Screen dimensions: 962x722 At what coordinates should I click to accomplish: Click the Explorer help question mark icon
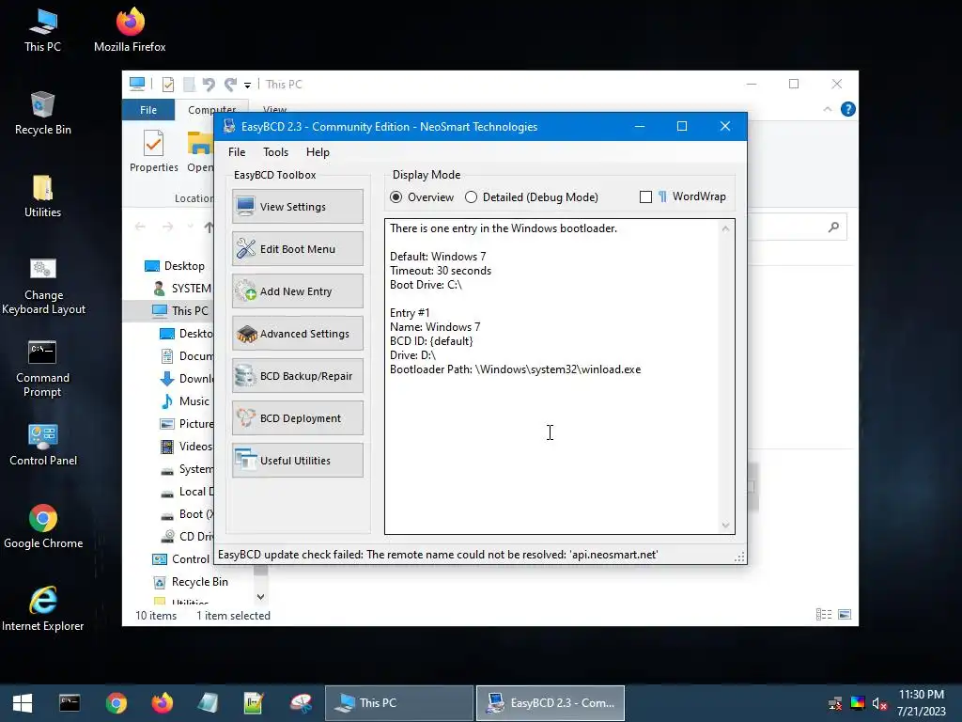pyautogui.click(x=848, y=109)
